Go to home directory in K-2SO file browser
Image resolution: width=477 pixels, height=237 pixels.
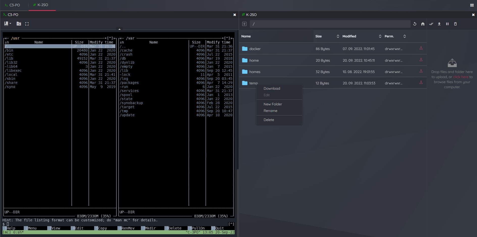[423, 24]
